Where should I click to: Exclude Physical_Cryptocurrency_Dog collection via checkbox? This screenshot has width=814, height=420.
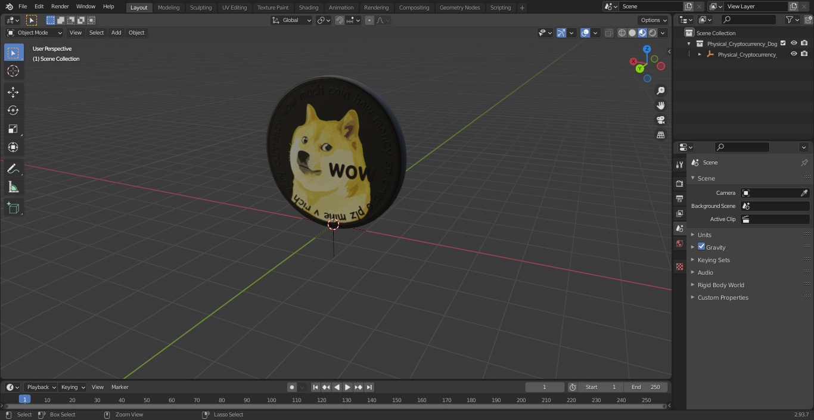tap(783, 43)
